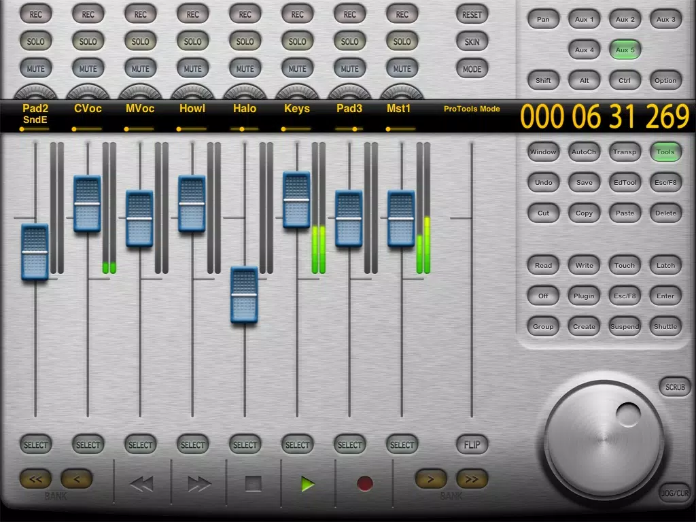Image resolution: width=696 pixels, height=522 pixels.
Task: Click the jog wheel dial
Action: coord(604,440)
